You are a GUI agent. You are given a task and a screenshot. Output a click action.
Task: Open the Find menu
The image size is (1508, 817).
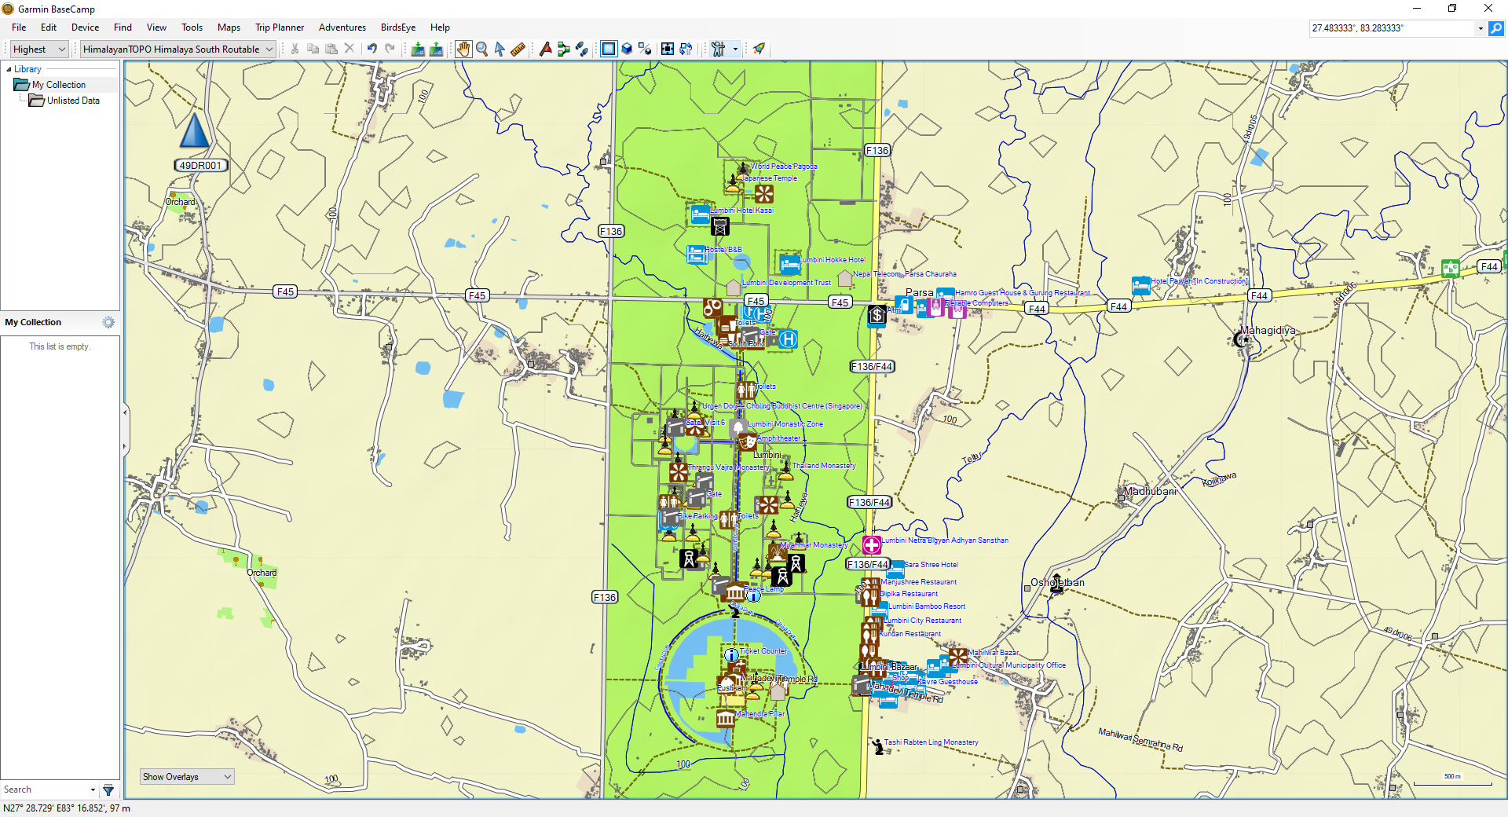tap(123, 27)
